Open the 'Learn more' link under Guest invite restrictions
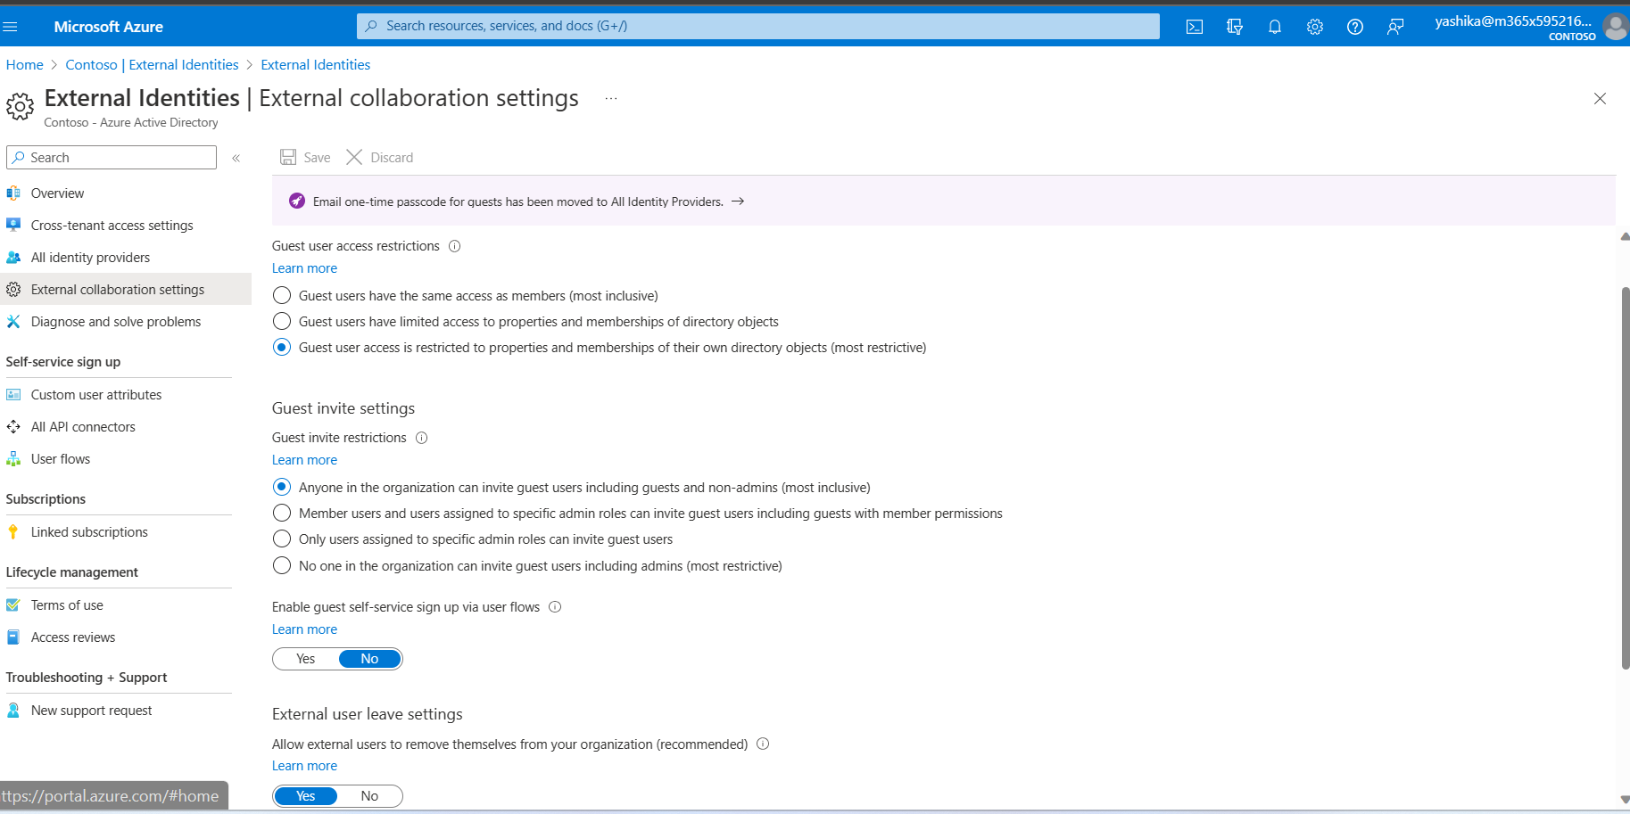This screenshot has height=814, width=1630. [303, 459]
